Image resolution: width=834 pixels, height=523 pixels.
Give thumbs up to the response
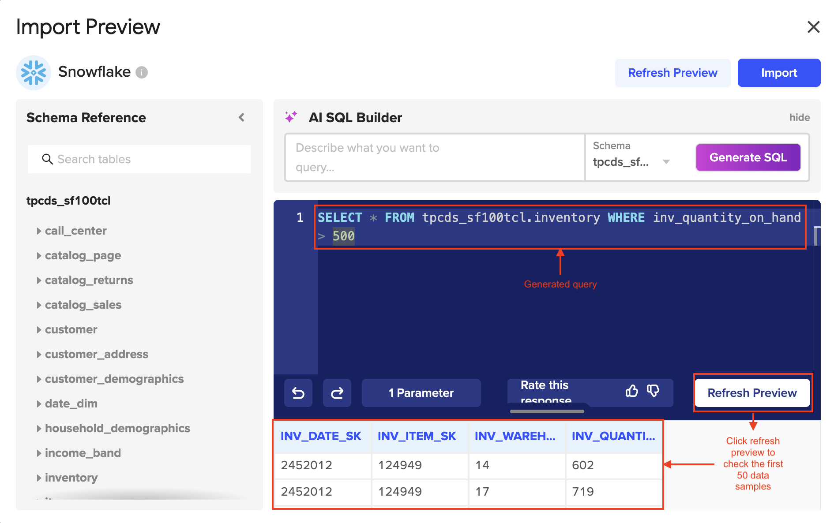(x=631, y=391)
